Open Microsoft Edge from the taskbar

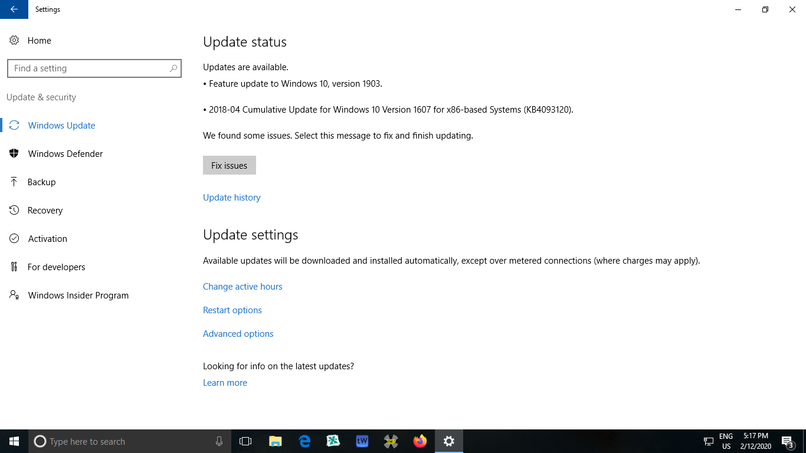click(x=304, y=441)
